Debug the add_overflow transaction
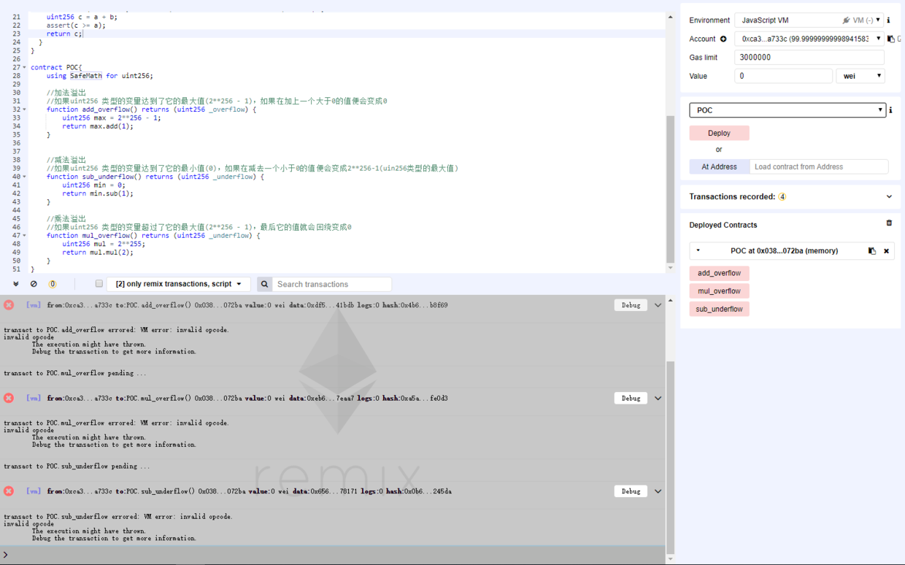Viewport: 905px width, 565px height. point(631,305)
